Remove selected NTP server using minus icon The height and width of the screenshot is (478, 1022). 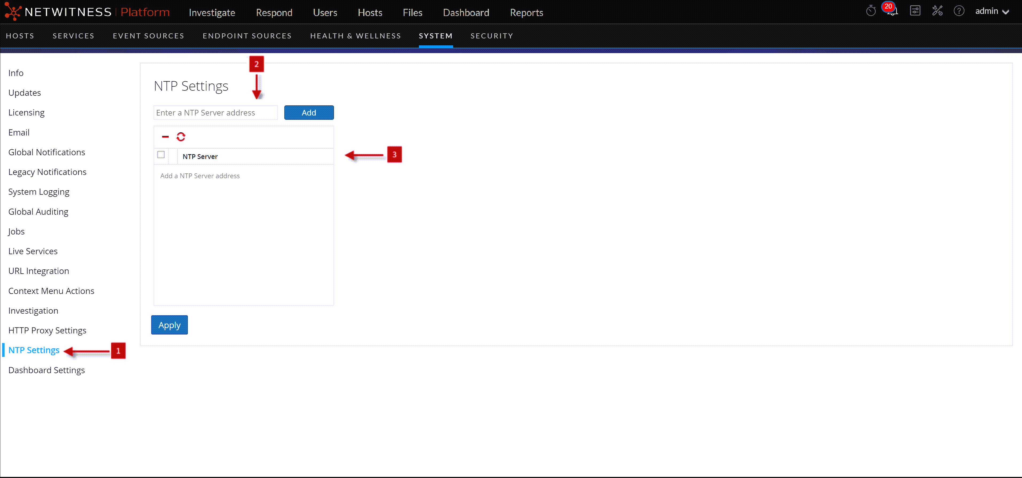(x=165, y=137)
